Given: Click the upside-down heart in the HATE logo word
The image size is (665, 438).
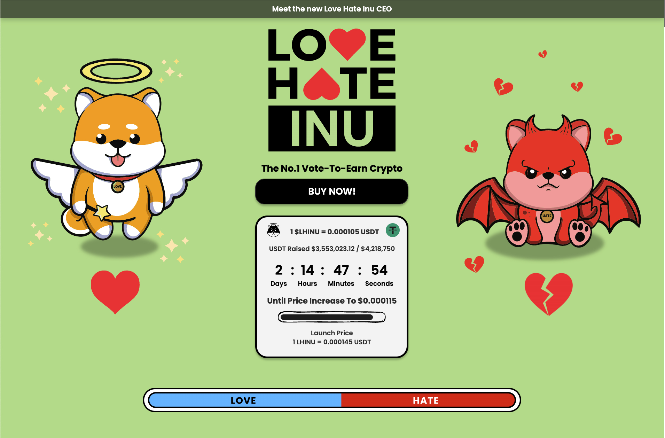Looking at the screenshot, I should click(322, 84).
